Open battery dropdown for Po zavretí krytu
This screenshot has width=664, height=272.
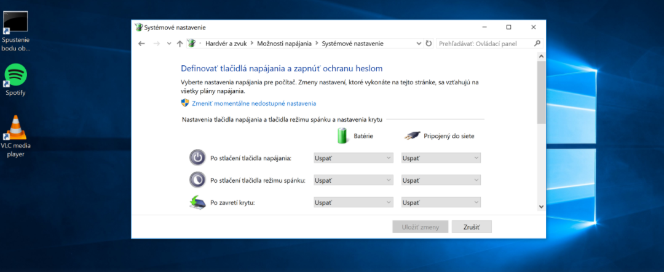coord(354,202)
